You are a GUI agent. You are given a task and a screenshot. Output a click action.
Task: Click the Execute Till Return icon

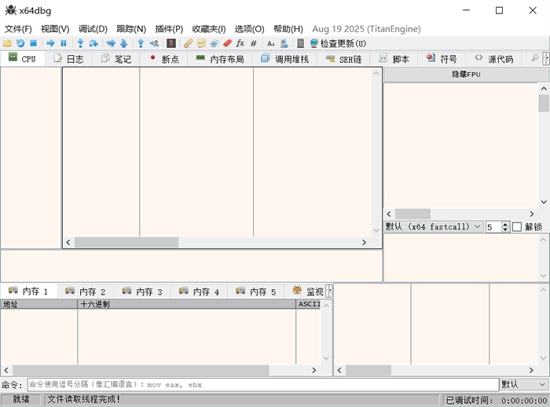click(141, 43)
